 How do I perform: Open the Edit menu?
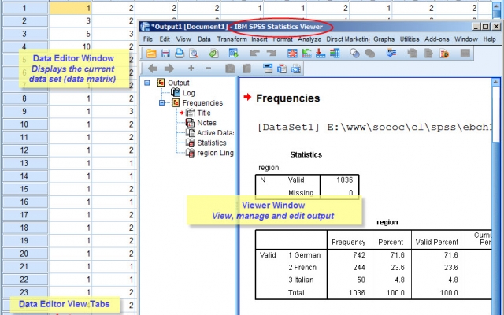165,39
